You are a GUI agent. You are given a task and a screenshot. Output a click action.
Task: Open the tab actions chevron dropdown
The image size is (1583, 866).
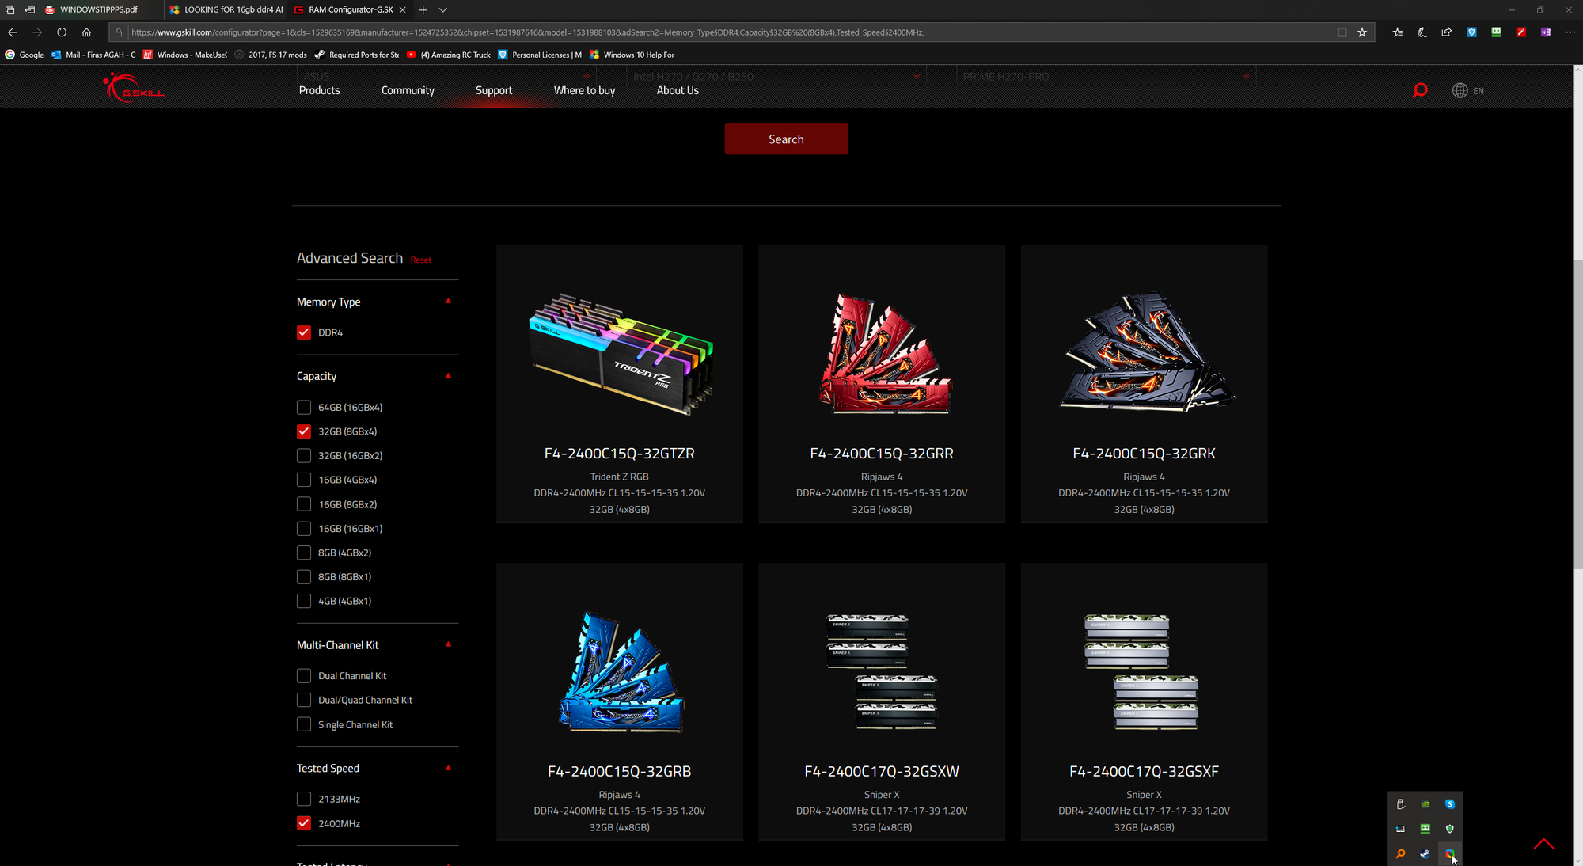443,9
